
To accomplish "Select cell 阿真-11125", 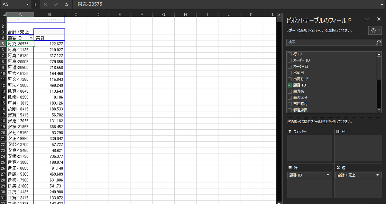I will tap(20, 50).
